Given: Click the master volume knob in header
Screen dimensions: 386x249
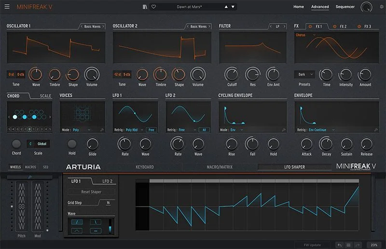Looking at the screenshot, I should [x=366, y=7].
